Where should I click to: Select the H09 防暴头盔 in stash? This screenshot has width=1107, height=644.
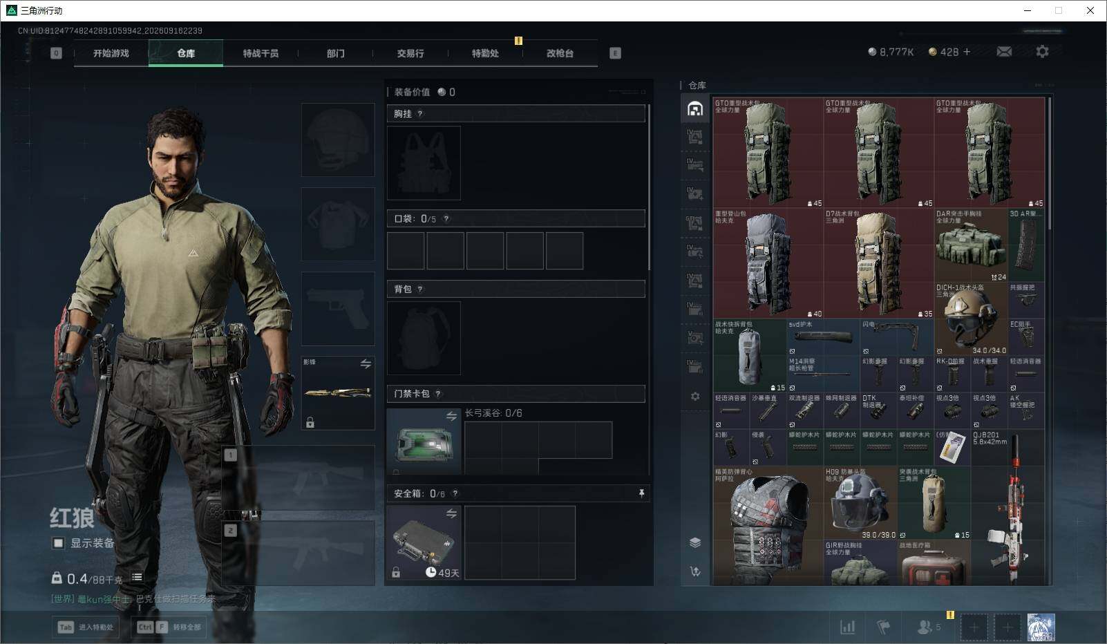(860, 503)
